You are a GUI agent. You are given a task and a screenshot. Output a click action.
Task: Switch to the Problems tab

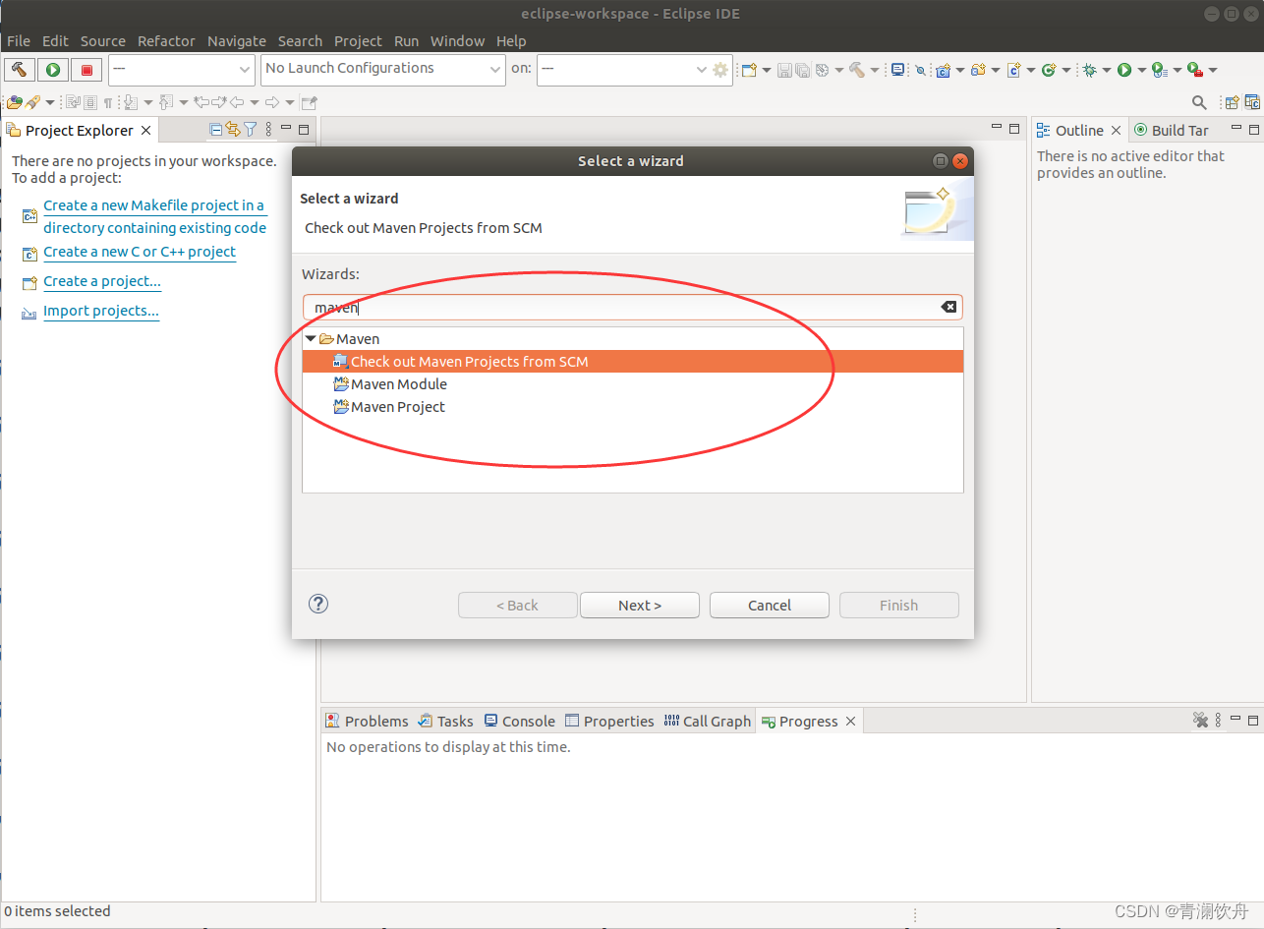click(x=367, y=721)
